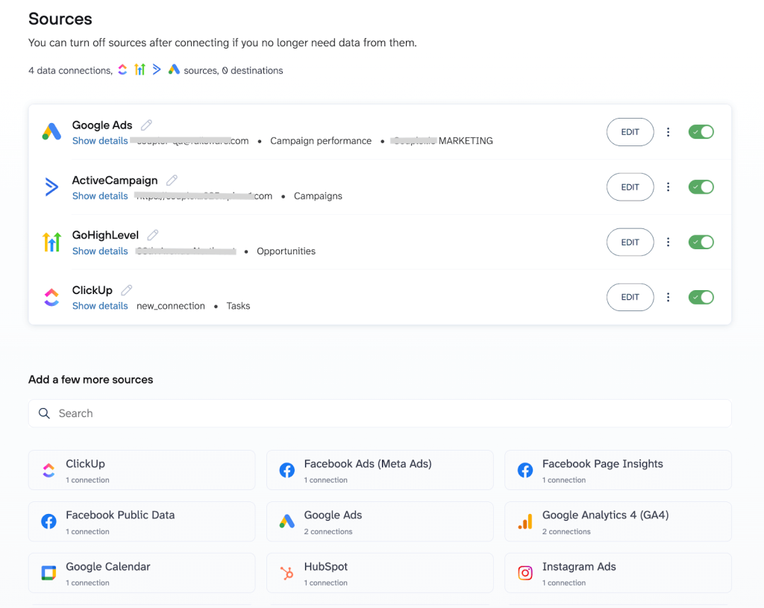Turn off the Google Ads source toggle
This screenshot has width=764, height=608.
(x=701, y=132)
